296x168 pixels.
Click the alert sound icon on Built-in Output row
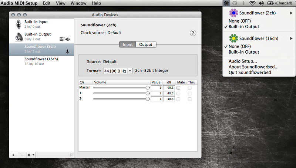(62, 39)
